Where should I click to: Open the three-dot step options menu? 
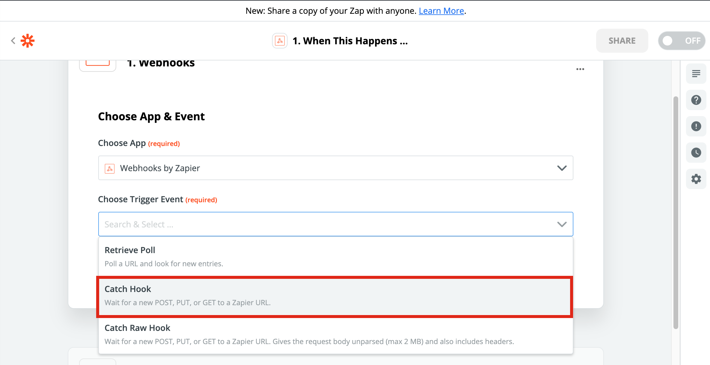coord(580,69)
